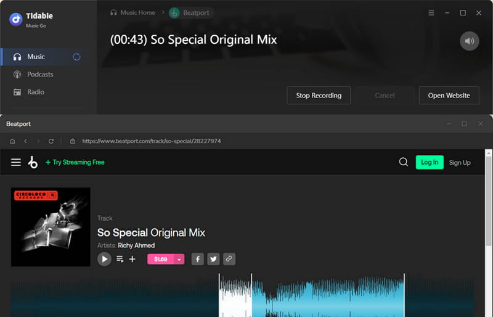Image resolution: width=493 pixels, height=317 pixels.
Task: Open artist Richy Ahmed
Action: pos(136,245)
